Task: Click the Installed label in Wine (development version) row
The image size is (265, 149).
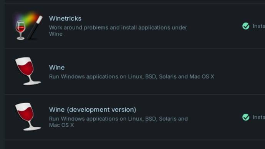Action: click(x=259, y=117)
